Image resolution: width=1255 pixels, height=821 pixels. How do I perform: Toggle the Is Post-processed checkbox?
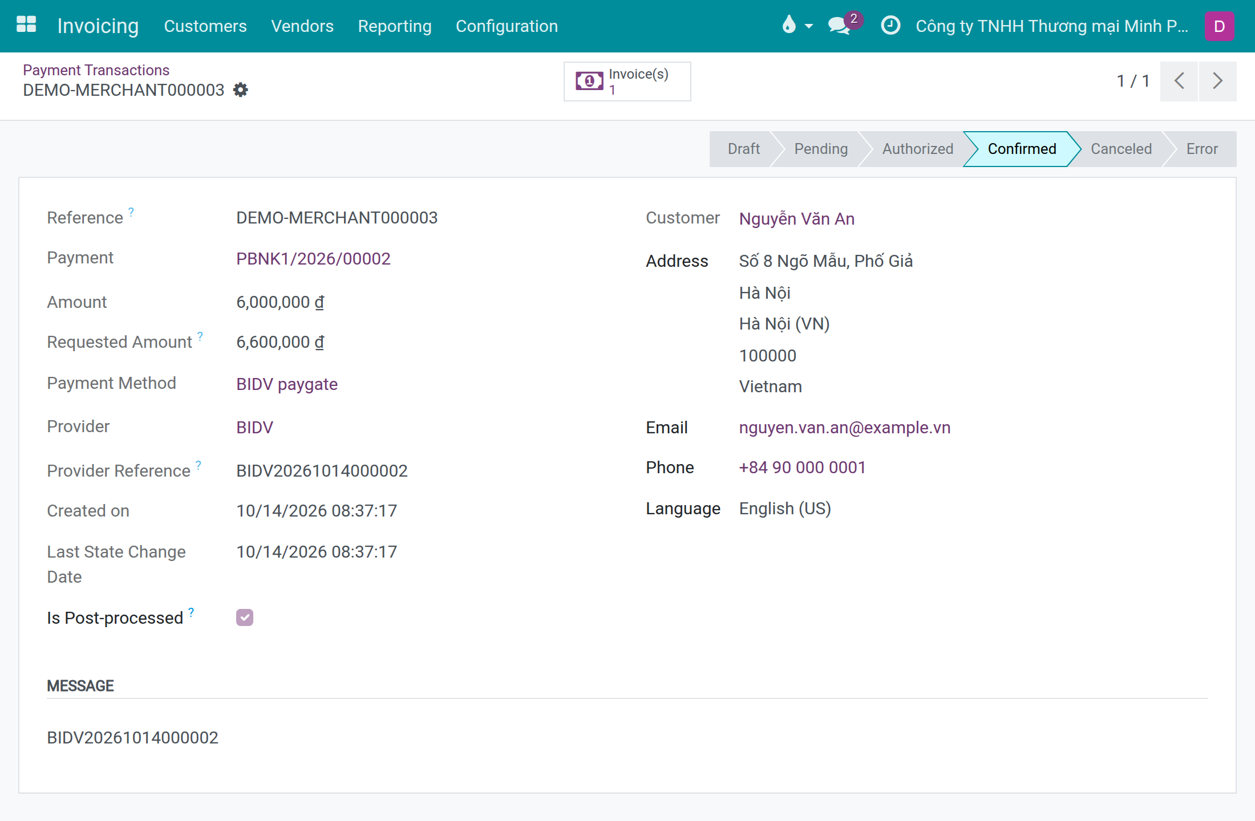(245, 617)
